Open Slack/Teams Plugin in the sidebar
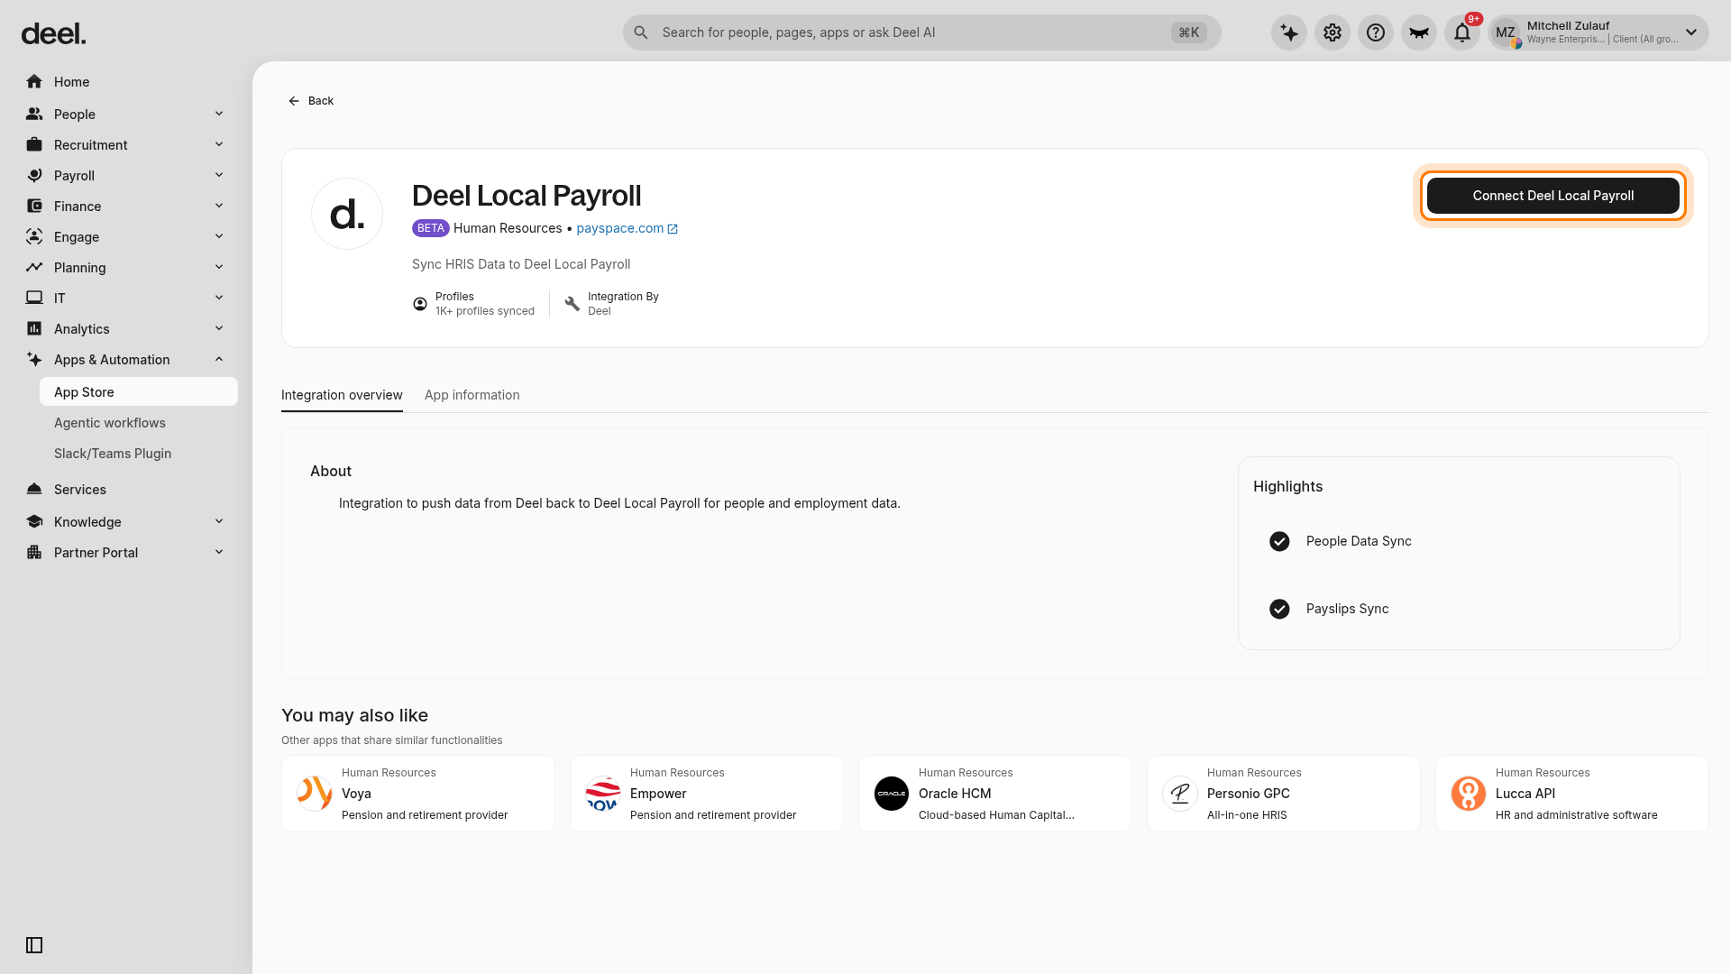 (139, 454)
